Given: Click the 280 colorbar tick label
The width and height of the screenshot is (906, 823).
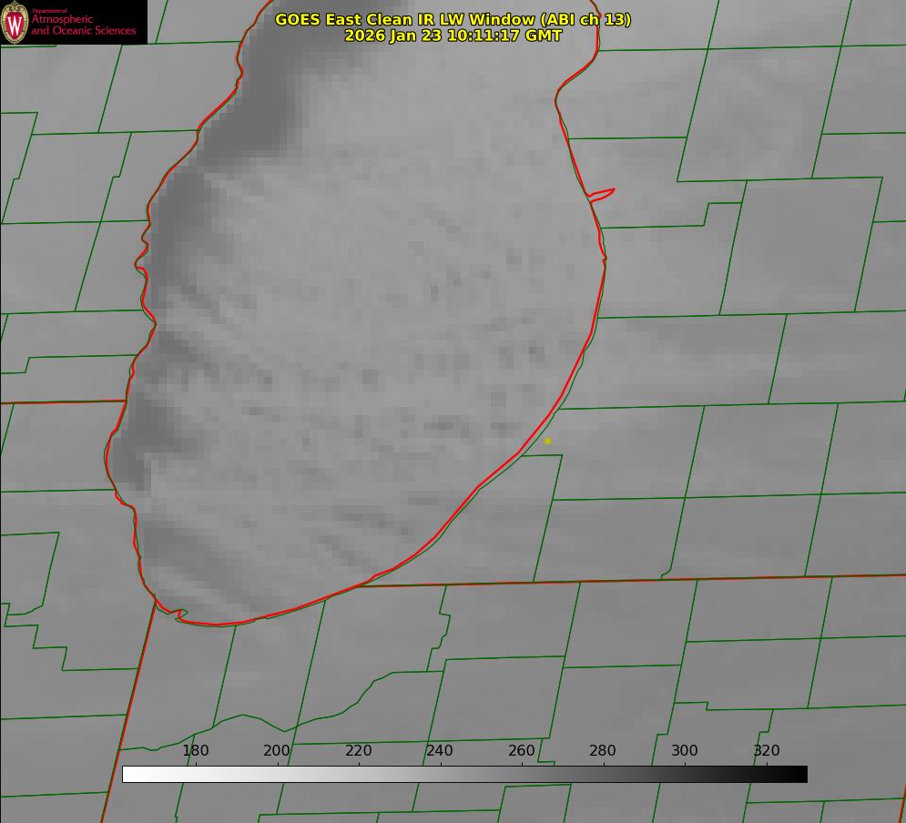Looking at the screenshot, I should [603, 750].
